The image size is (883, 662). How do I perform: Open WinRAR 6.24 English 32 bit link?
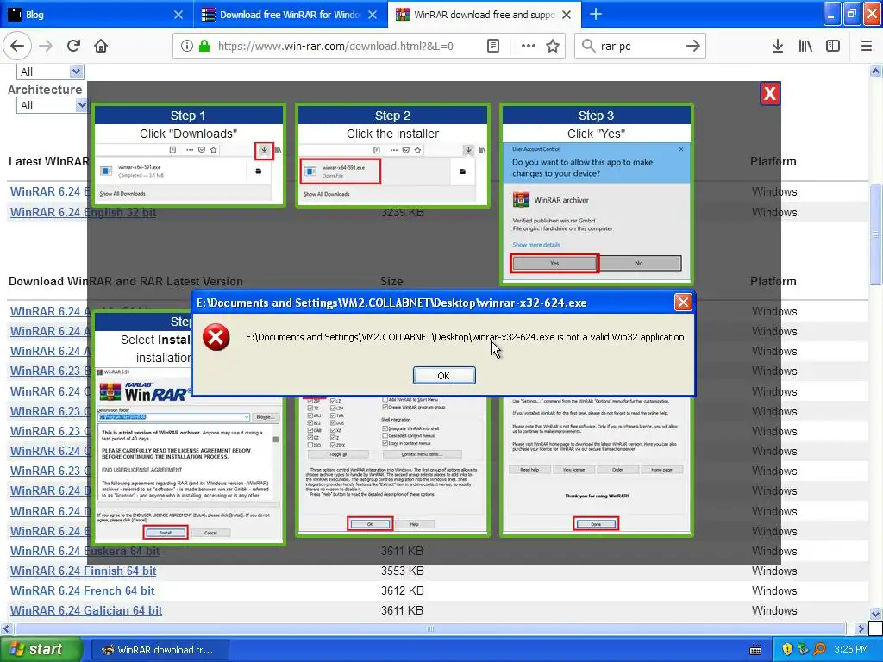(x=83, y=212)
